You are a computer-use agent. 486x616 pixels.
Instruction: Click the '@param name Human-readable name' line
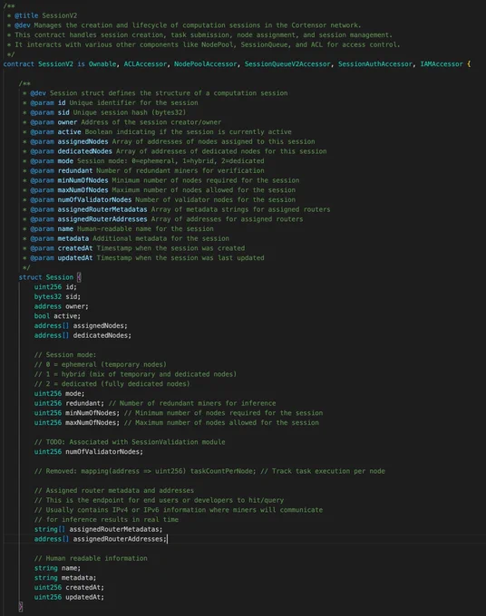[x=119, y=229]
